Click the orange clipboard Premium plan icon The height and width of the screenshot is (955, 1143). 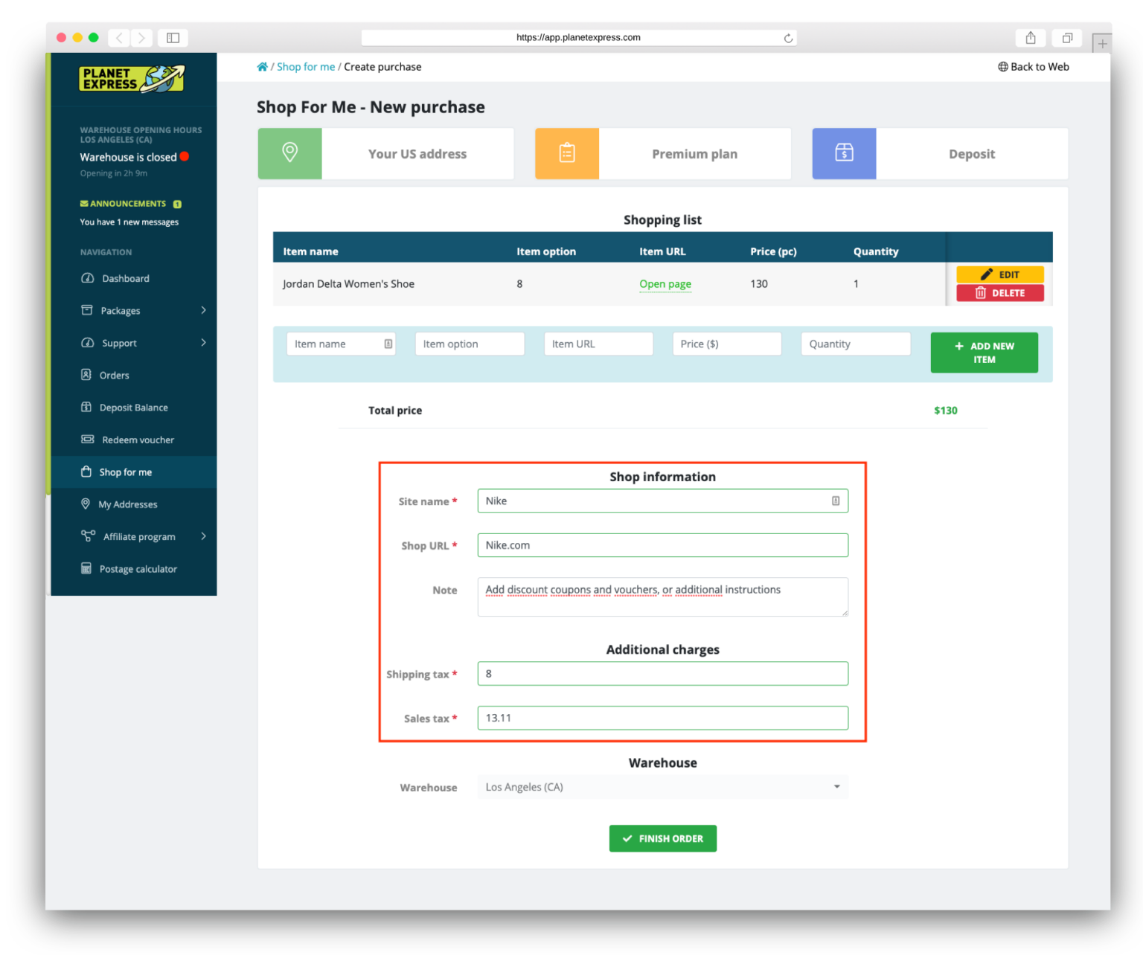point(566,153)
